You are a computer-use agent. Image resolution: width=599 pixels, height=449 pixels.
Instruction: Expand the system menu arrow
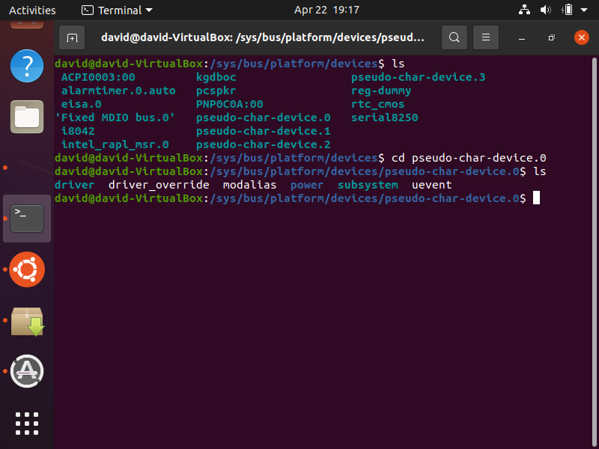pos(586,10)
